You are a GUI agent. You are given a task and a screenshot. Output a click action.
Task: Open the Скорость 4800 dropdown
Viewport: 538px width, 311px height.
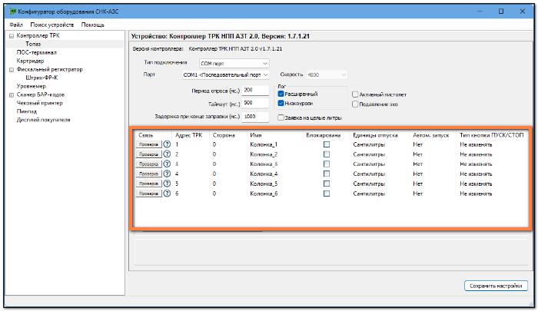327,74
